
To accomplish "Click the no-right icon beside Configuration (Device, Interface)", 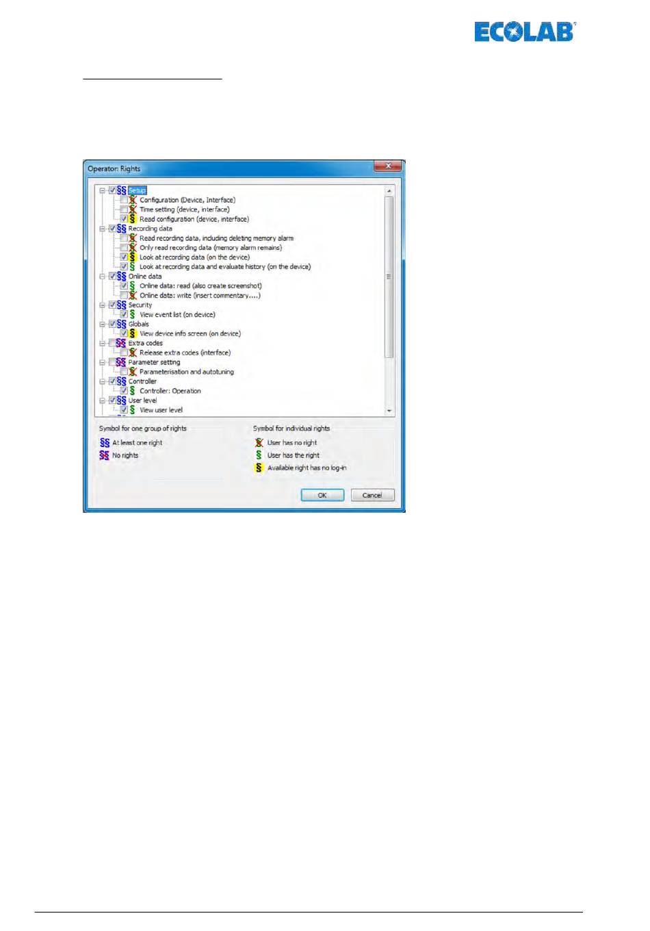I will coord(133,200).
